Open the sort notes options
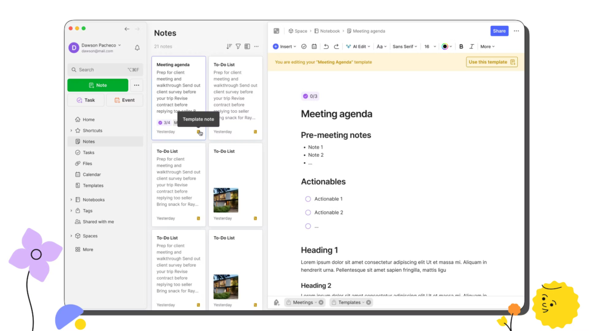The height and width of the screenshot is (331, 589). tap(229, 47)
